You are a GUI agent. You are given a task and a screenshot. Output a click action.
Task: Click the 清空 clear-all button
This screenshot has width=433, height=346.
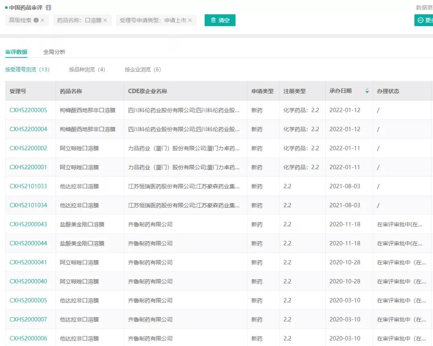coord(220,20)
